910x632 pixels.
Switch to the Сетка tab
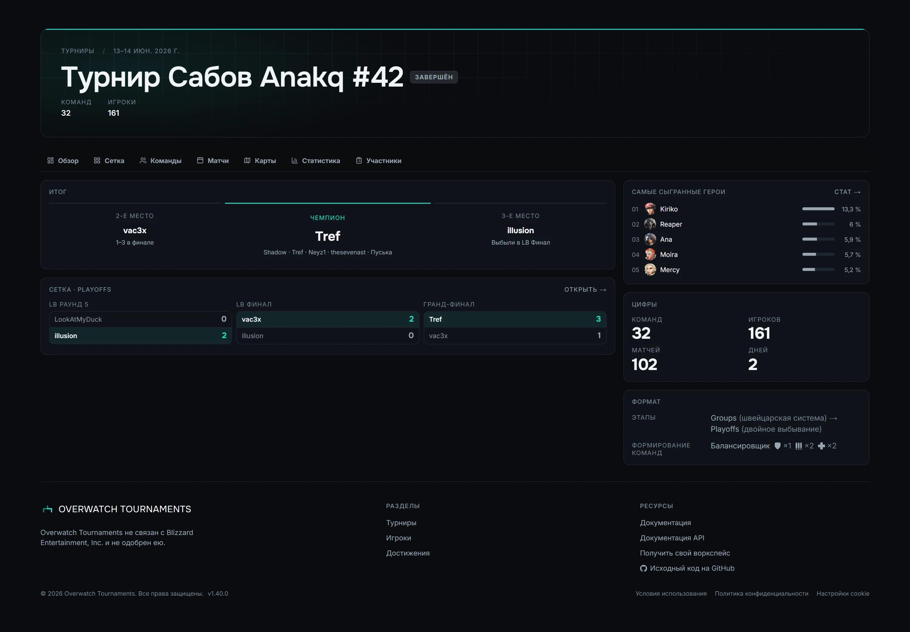tap(109, 161)
